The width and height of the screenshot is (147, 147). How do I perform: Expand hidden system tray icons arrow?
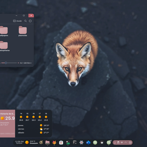126,143
